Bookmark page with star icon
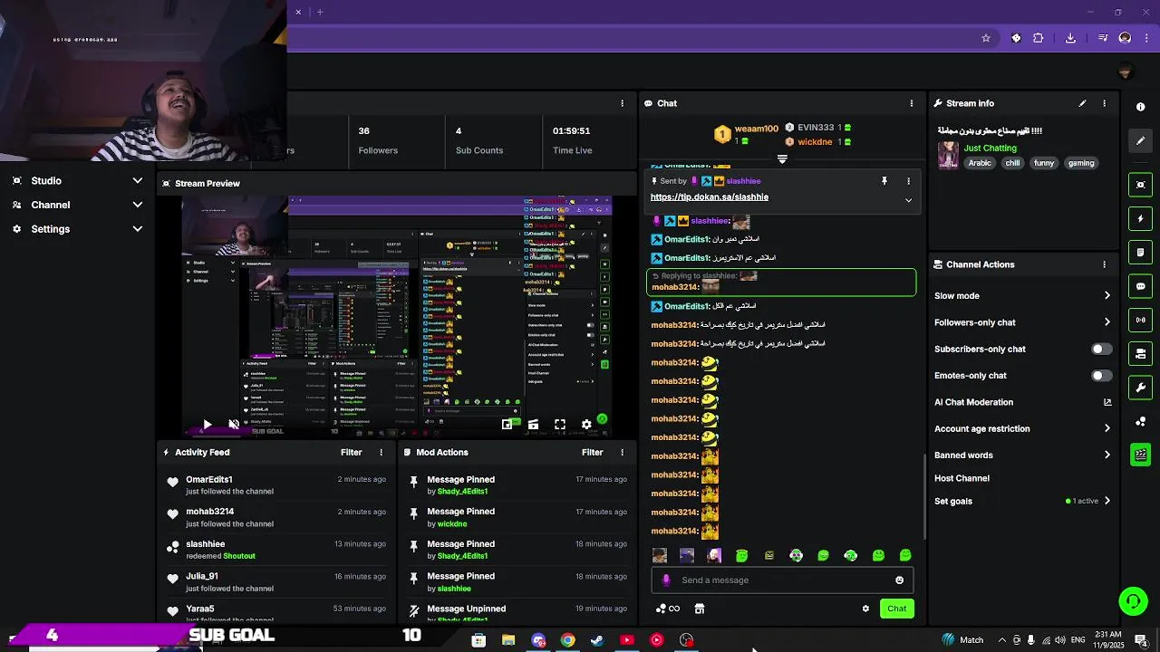 (986, 38)
